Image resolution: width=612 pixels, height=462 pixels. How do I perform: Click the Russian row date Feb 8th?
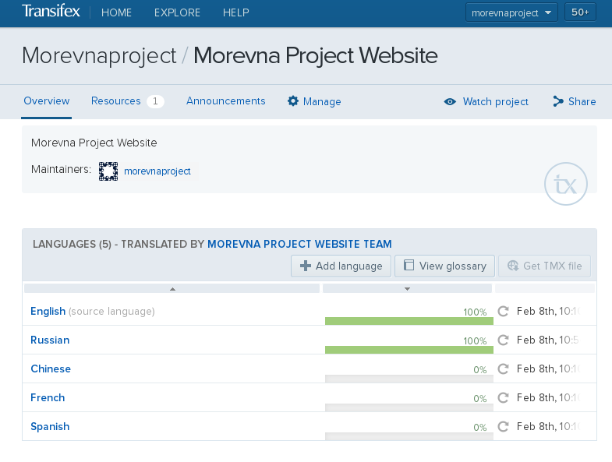click(x=548, y=340)
